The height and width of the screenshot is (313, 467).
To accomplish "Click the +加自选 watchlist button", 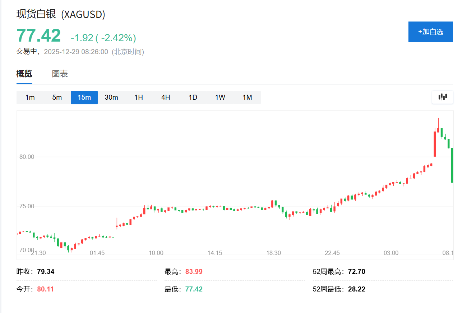I will [x=430, y=32].
